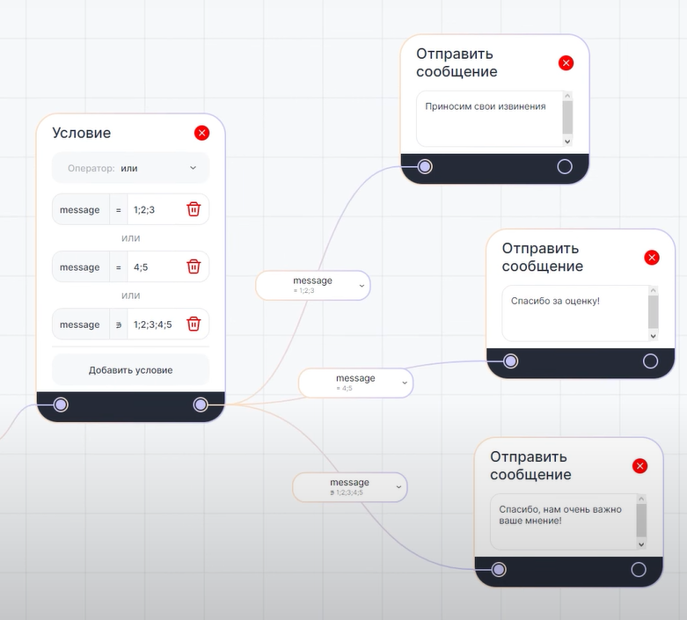Delete the third condition with 1;2;3;4;5
The height and width of the screenshot is (620, 687).
coord(194,325)
